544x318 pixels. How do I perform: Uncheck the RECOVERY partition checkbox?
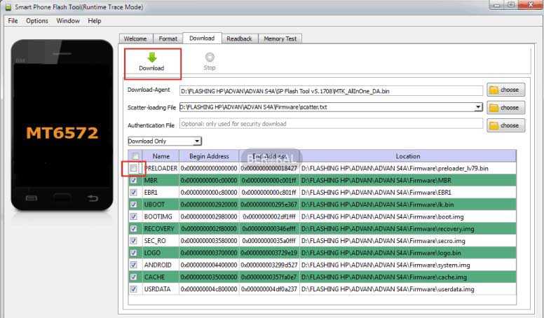133,229
